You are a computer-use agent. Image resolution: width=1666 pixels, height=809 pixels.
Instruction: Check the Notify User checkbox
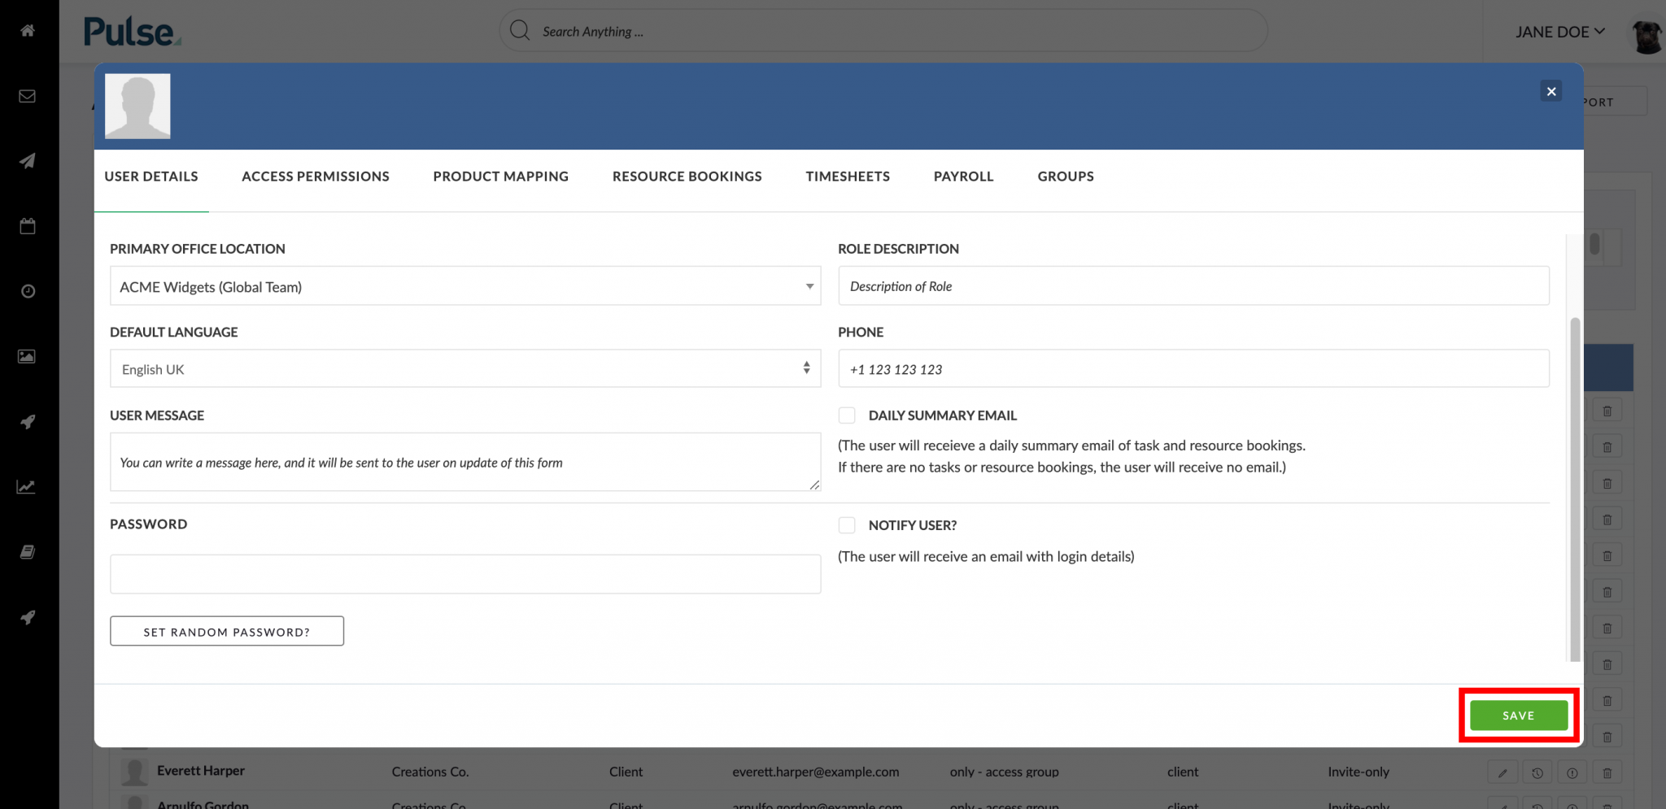[847, 524]
